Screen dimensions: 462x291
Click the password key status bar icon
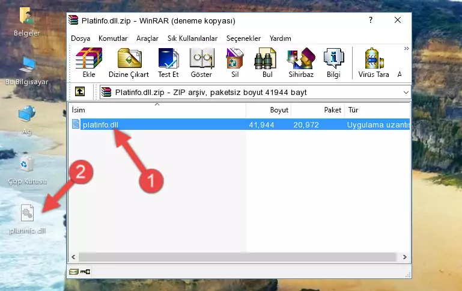[85, 272]
